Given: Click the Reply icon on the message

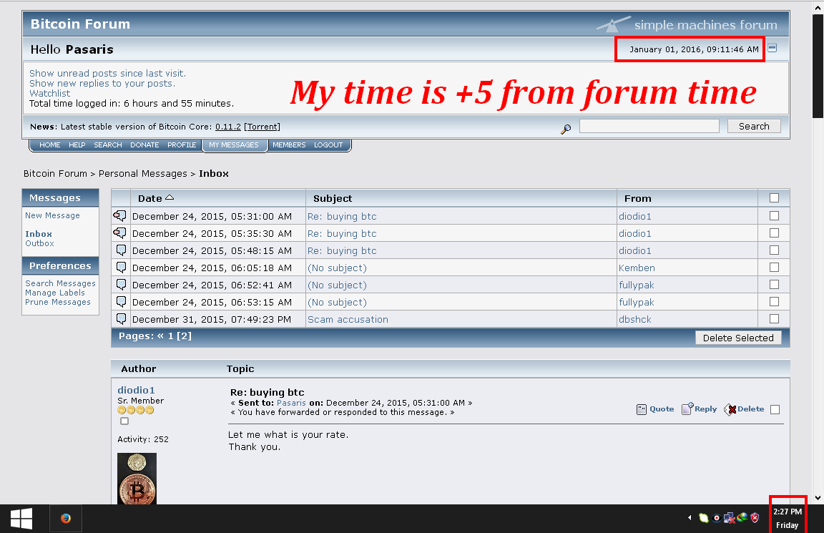Looking at the screenshot, I should click(687, 409).
